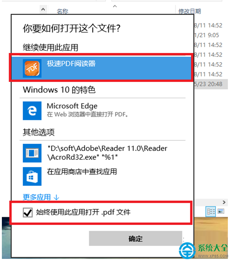Sort by 名称 column header
This screenshot has height=260, width=229.
(x=62, y=12)
